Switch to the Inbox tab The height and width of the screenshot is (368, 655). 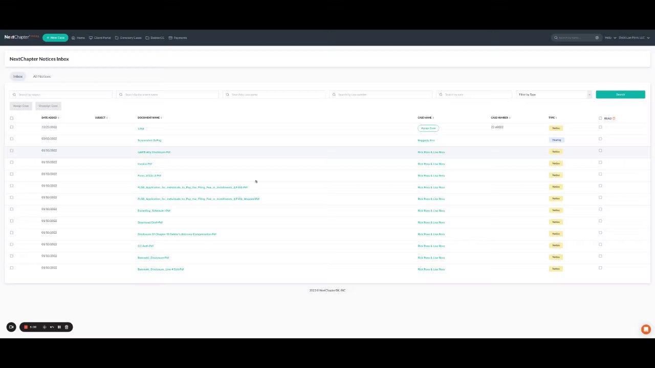click(x=18, y=76)
